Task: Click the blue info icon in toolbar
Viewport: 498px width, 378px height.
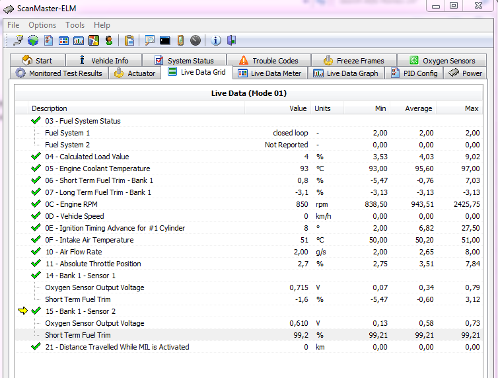Action: (x=216, y=41)
